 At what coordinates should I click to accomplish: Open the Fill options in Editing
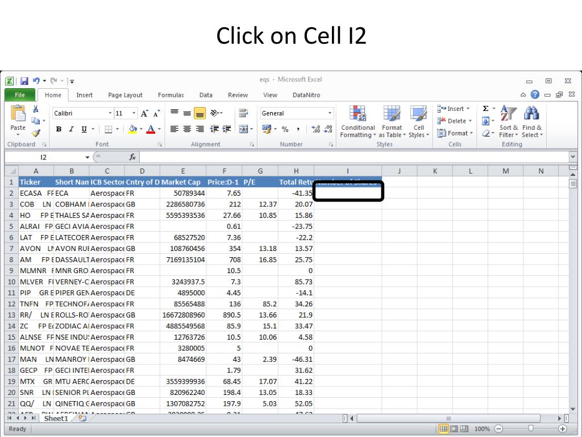485,121
